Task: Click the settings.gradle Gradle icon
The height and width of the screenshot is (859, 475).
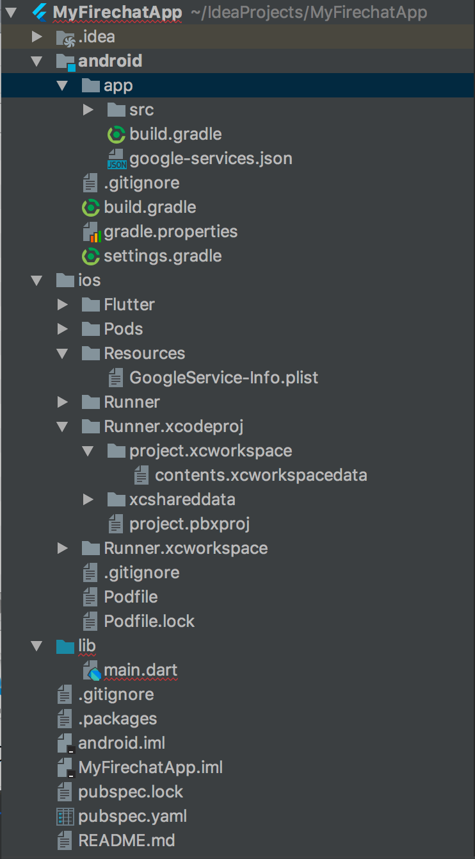Action: (x=91, y=256)
